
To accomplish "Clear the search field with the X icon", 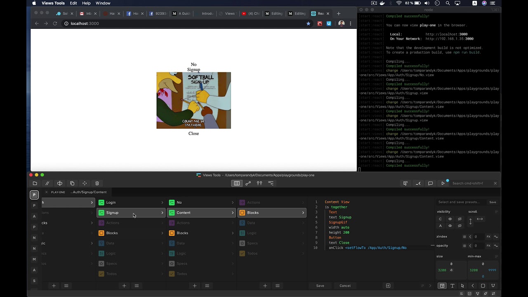I will click(x=495, y=183).
